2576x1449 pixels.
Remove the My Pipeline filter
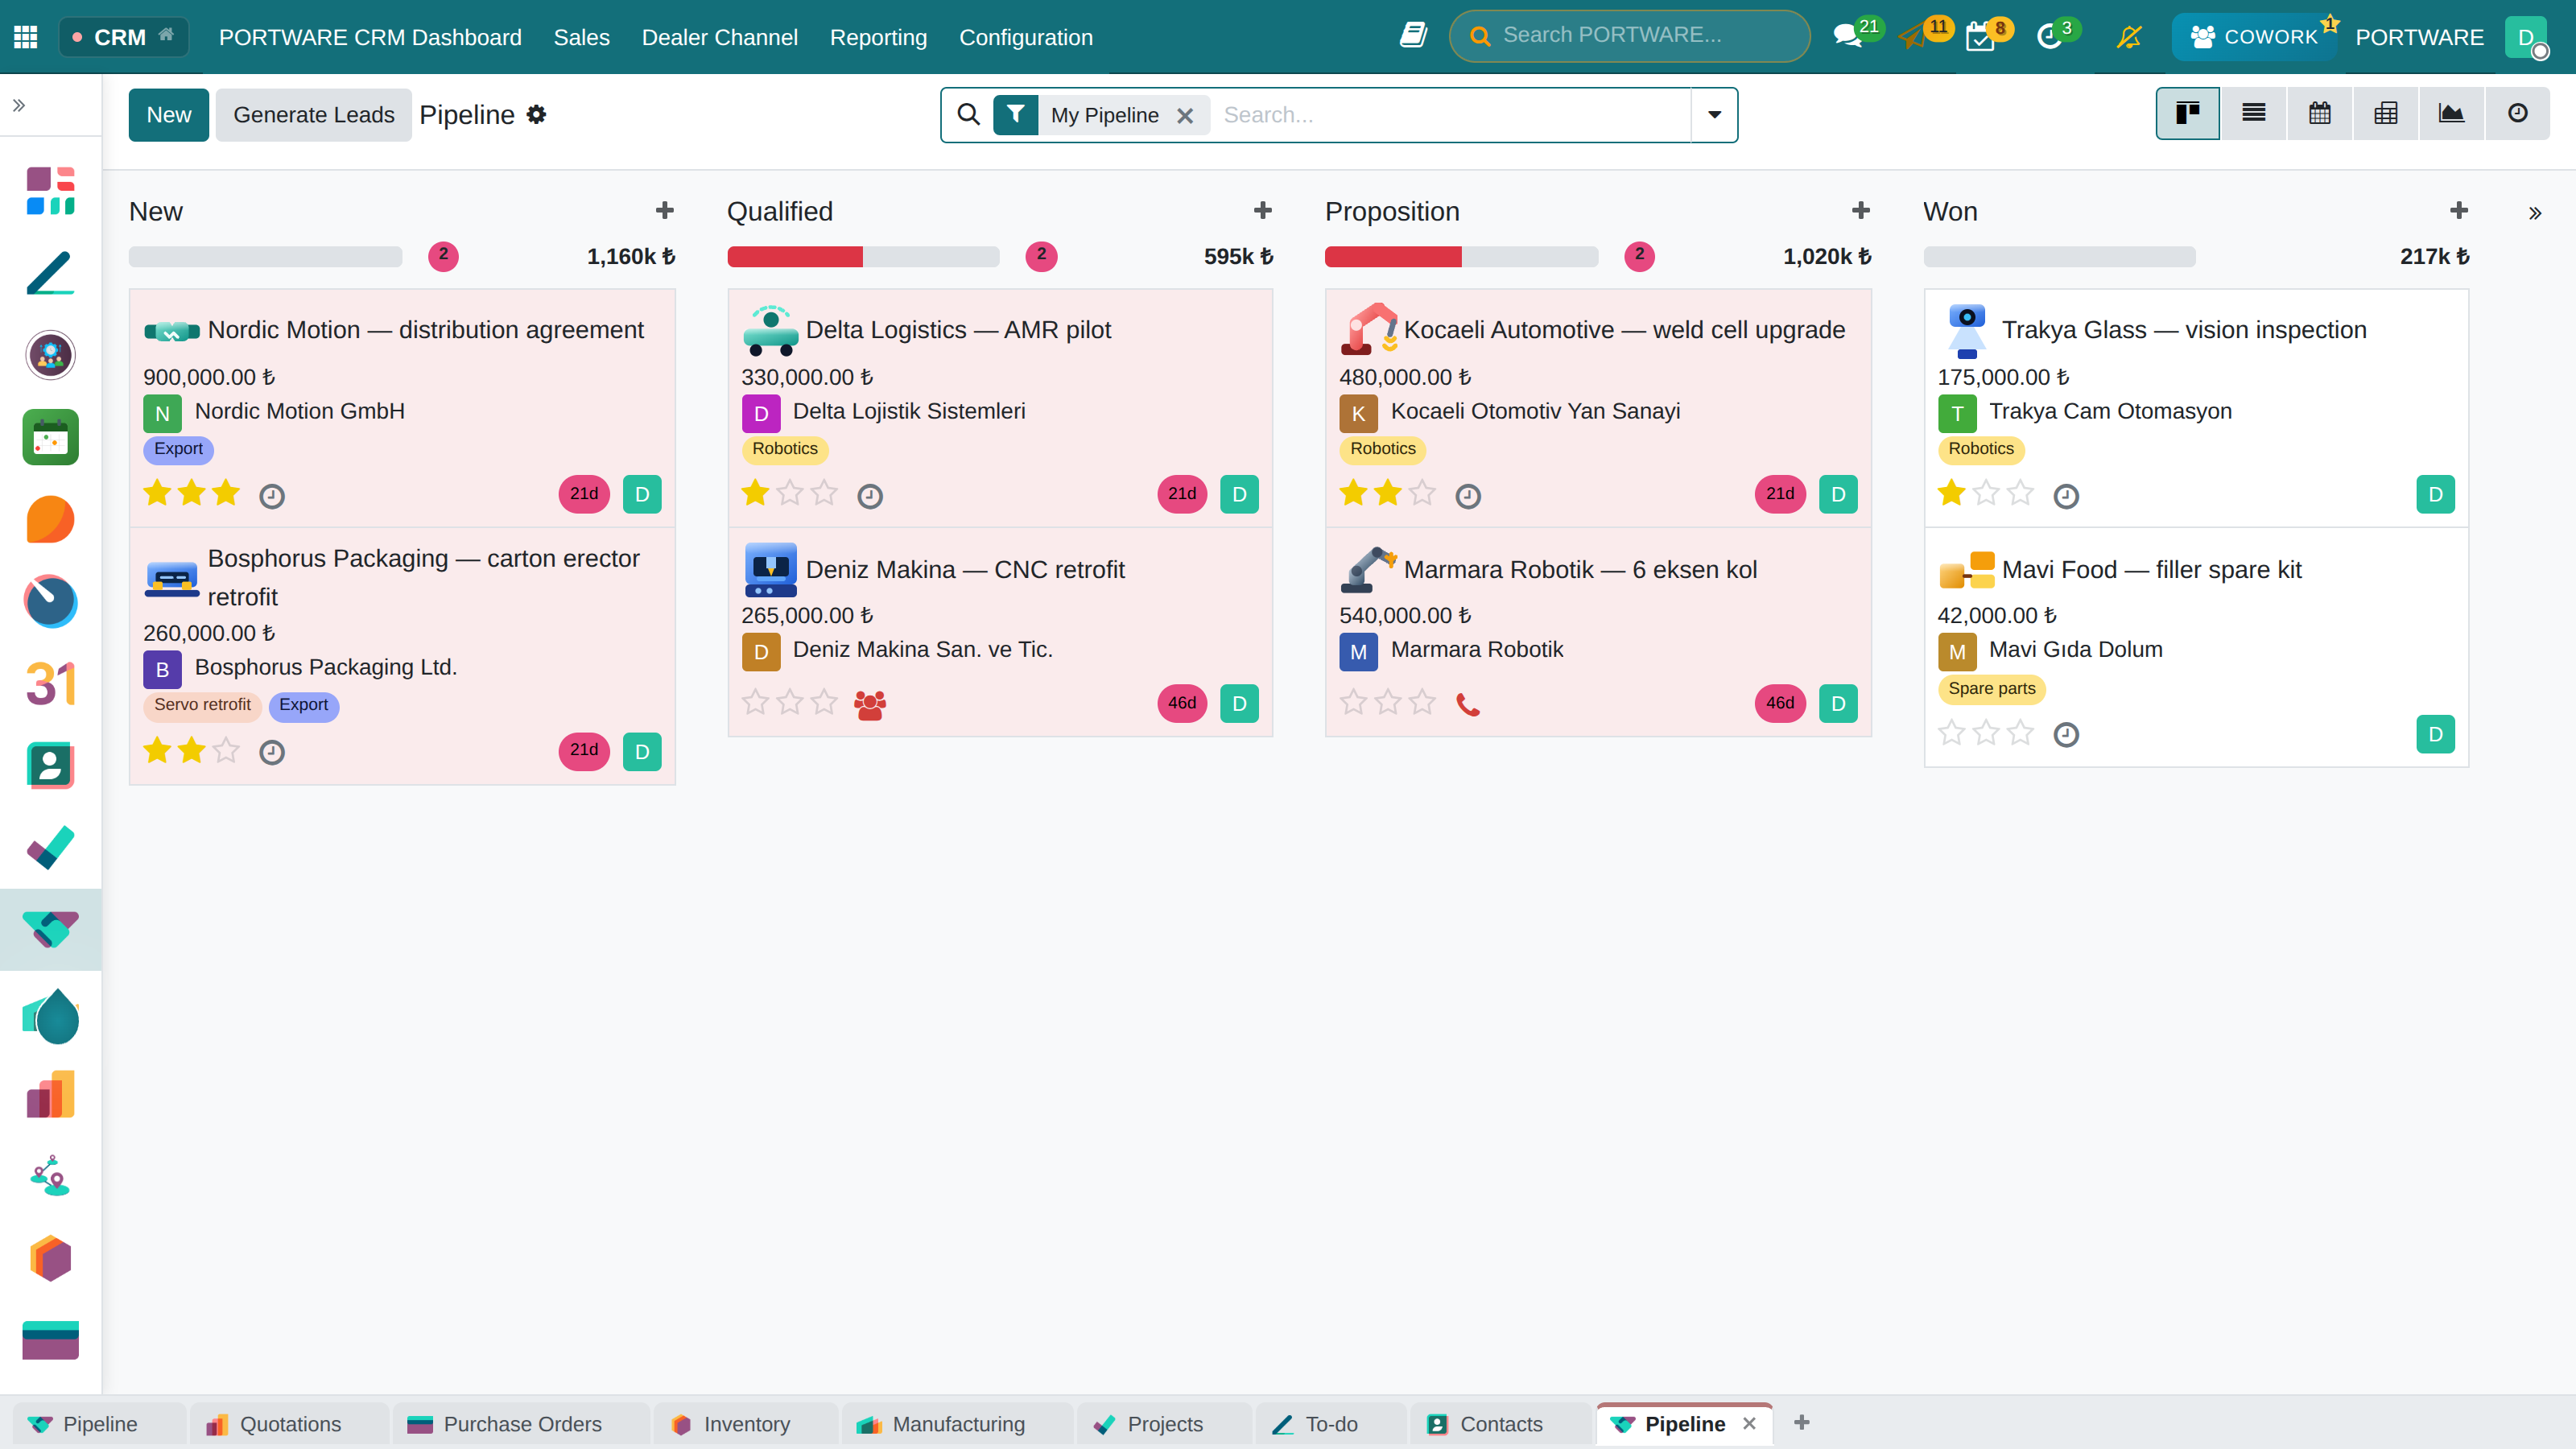point(1185,116)
